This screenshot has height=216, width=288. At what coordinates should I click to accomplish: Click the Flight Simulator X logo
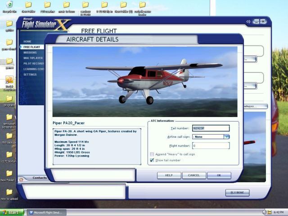[x=46, y=24]
